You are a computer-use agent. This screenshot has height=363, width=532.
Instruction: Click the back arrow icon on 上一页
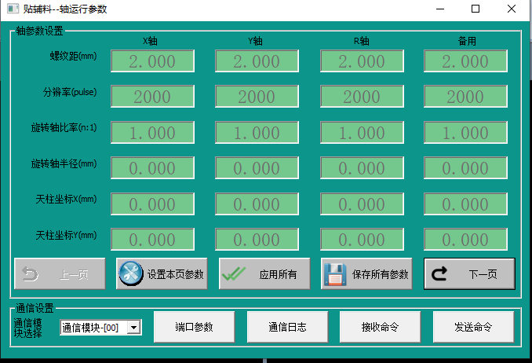[30, 274]
